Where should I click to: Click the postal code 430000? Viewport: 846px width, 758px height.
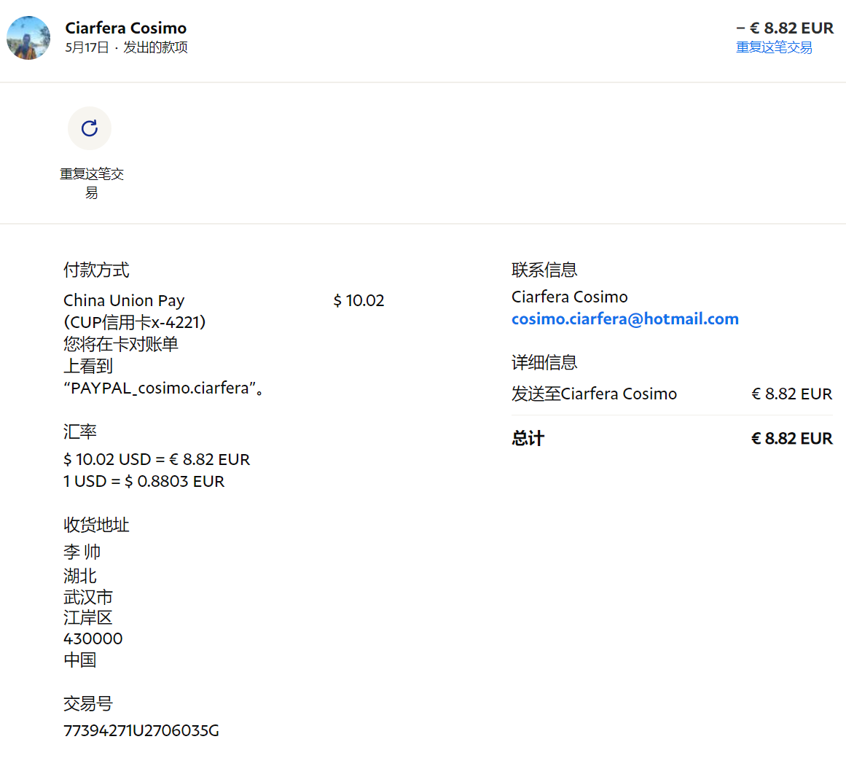[93, 638]
